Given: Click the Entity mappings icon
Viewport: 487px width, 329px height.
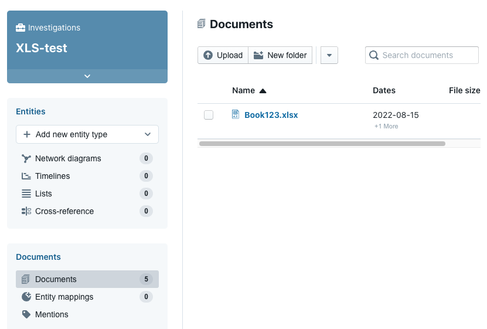Looking at the screenshot, I should pyautogui.click(x=26, y=297).
